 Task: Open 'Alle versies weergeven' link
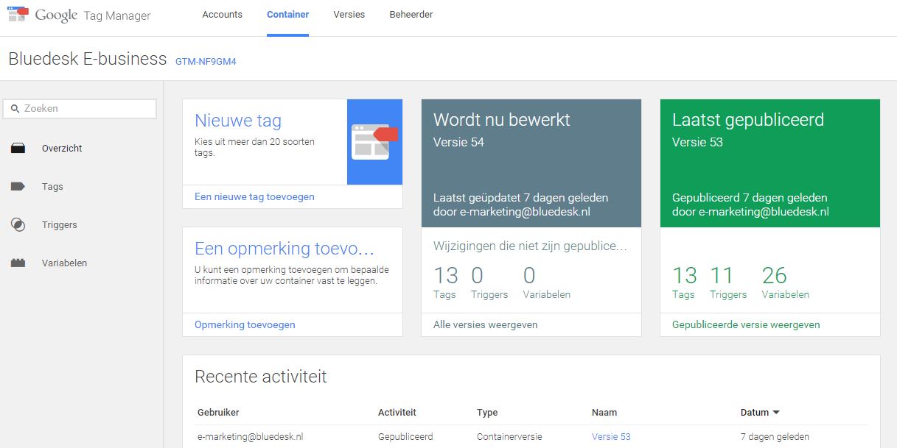(485, 324)
